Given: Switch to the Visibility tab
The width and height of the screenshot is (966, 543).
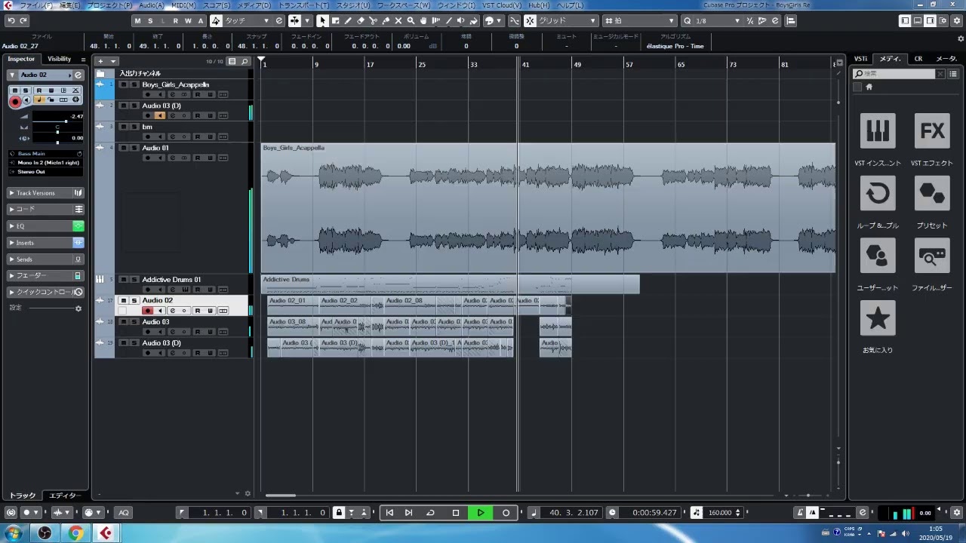Looking at the screenshot, I should point(59,59).
